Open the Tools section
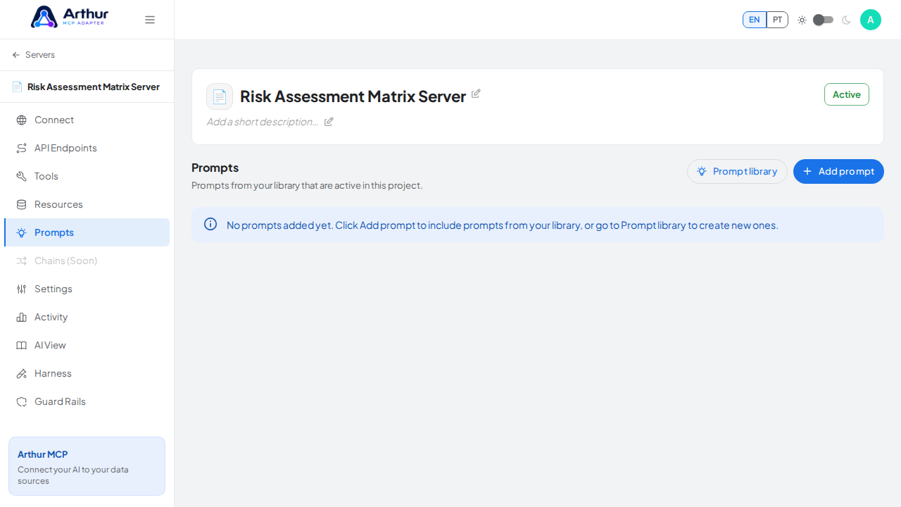This screenshot has width=901, height=507. [x=87, y=176]
